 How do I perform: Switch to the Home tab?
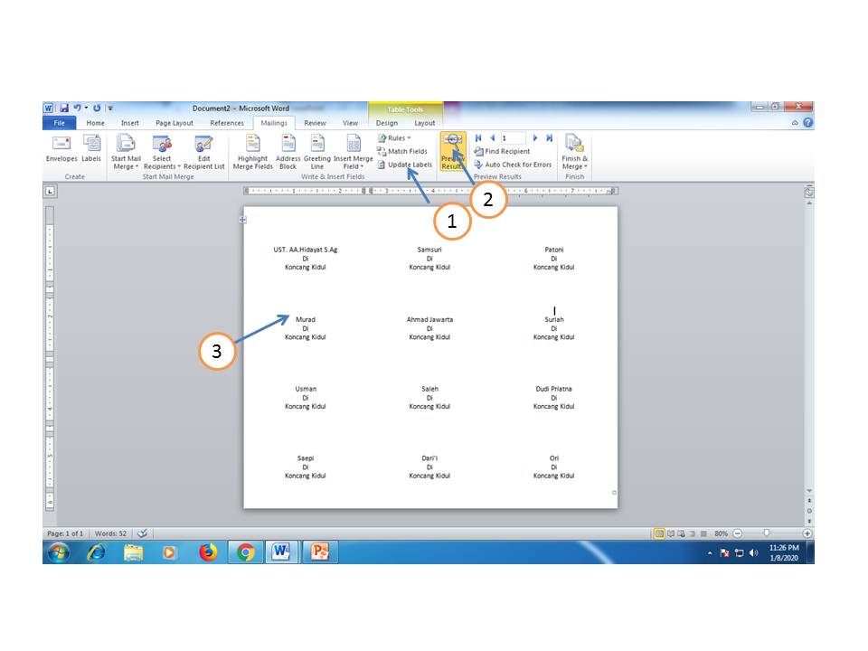tap(95, 123)
